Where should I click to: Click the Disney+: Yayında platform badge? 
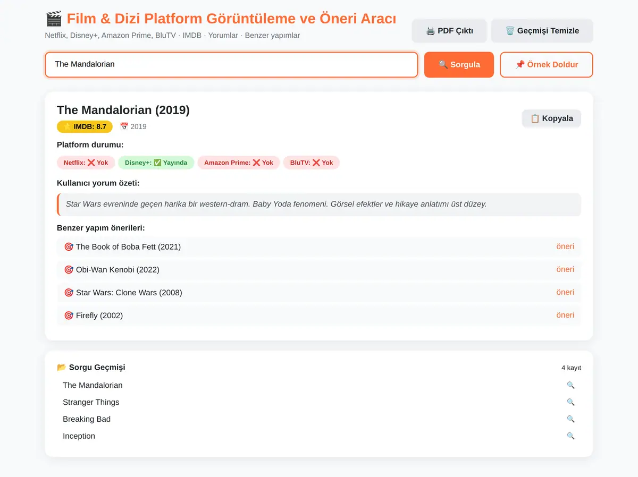pyautogui.click(x=156, y=163)
